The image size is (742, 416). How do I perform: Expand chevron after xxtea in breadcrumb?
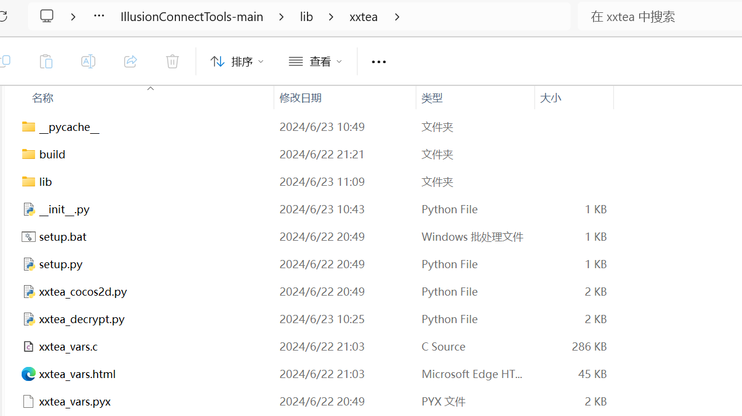point(397,17)
